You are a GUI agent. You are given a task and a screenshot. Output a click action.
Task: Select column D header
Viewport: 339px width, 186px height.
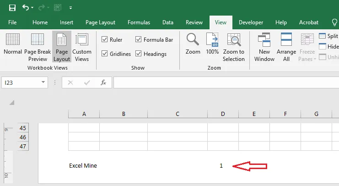pyautogui.click(x=223, y=114)
